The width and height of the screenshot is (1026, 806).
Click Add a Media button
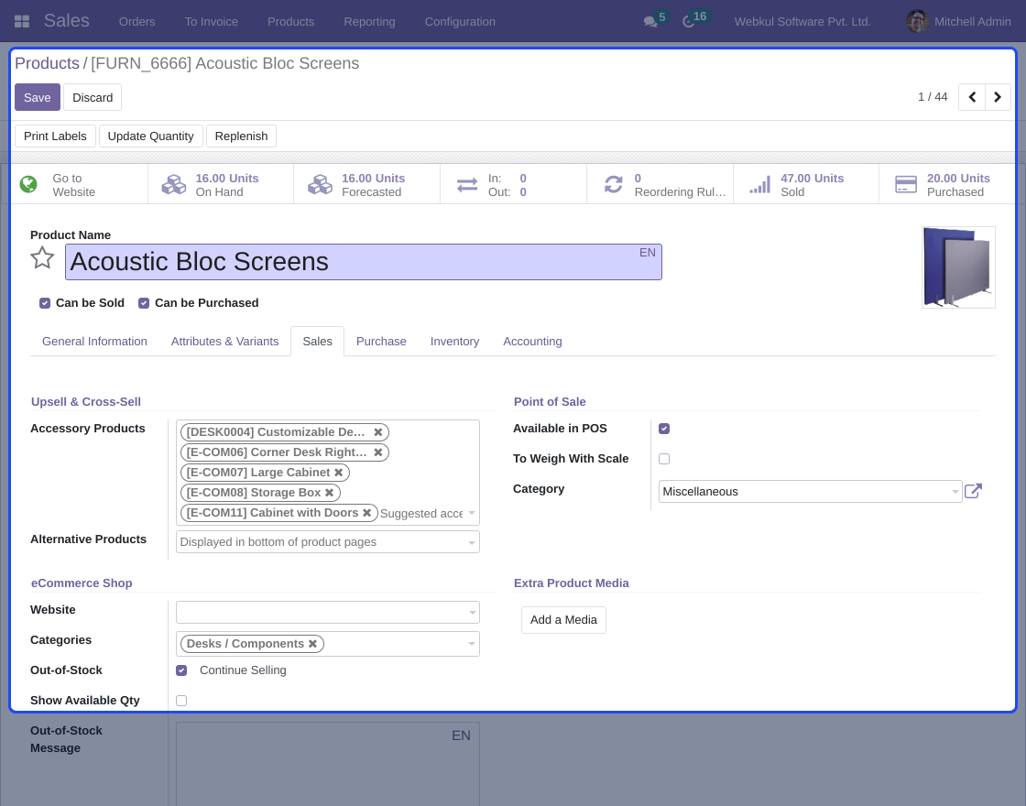[x=563, y=620]
